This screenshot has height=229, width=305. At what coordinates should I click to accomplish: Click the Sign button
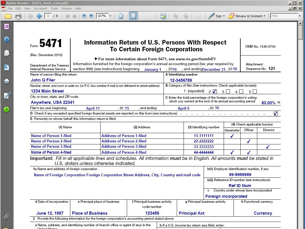(x=216, y=16)
